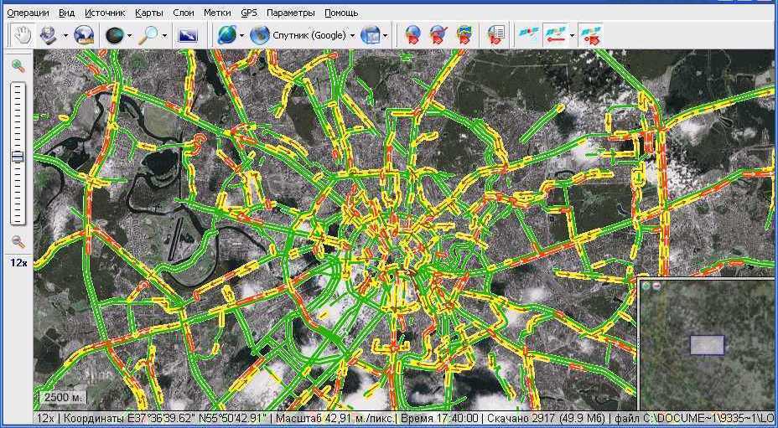Click the full-screen map icon
This screenshot has width=778, height=428.
pos(188,35)
